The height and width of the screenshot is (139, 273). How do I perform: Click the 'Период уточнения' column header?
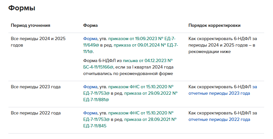click(x=30, y=25)
